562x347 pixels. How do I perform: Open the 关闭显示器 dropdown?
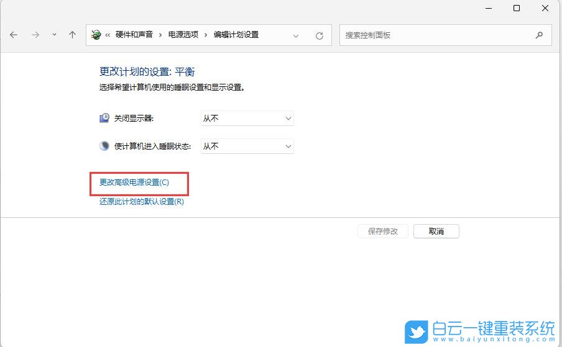coord(247,119)
